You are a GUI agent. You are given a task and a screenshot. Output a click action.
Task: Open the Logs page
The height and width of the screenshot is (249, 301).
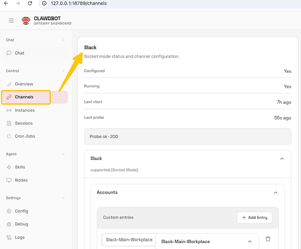35,237
